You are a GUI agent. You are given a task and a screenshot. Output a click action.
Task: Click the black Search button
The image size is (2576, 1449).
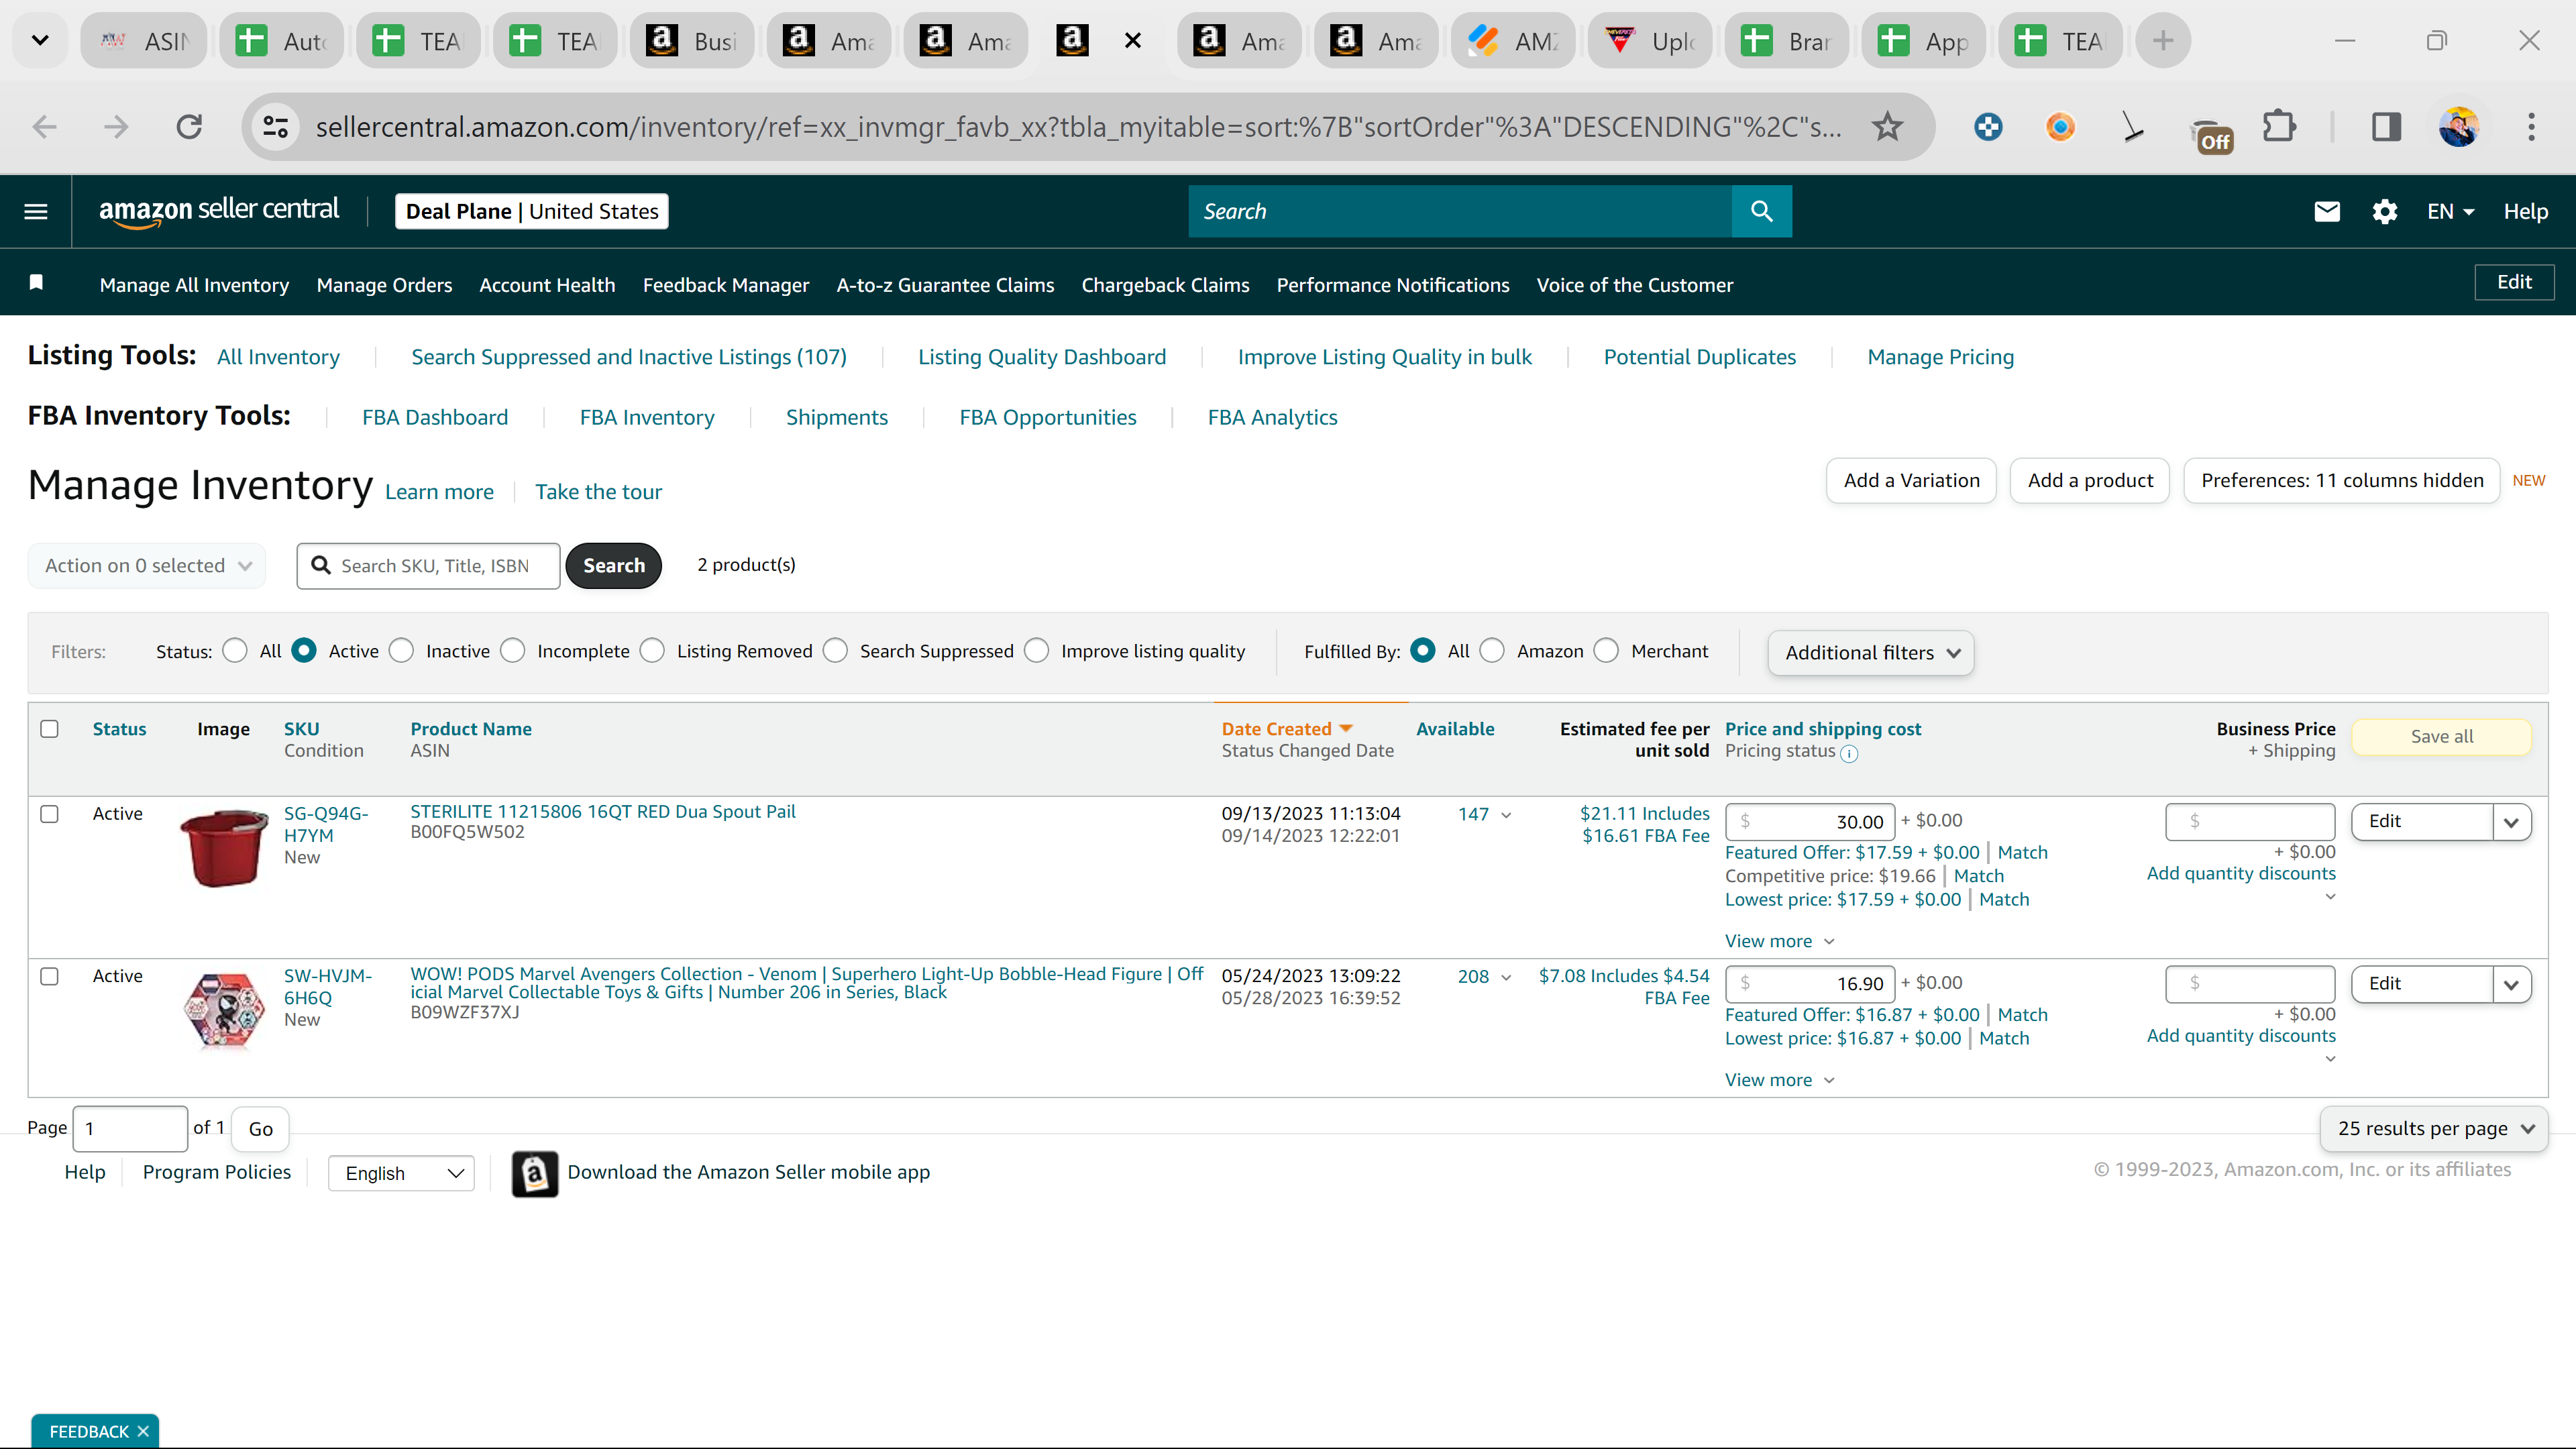(x=614, y=566)
